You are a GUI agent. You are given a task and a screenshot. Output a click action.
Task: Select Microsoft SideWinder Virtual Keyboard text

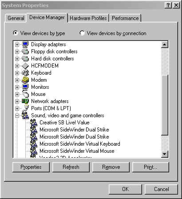[80, 144]
